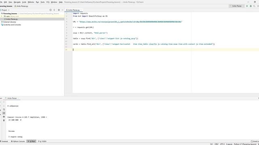Open the Refactor menu
259x145 pixels.
point(31,2)
